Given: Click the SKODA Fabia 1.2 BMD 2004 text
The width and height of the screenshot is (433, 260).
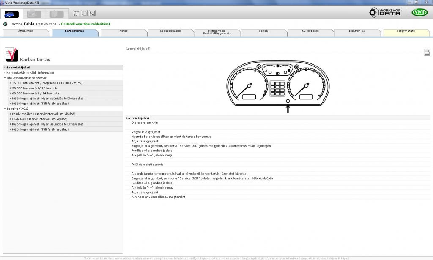Looking at the screenshot, I should pyautogui.click(x=34, y=24).
